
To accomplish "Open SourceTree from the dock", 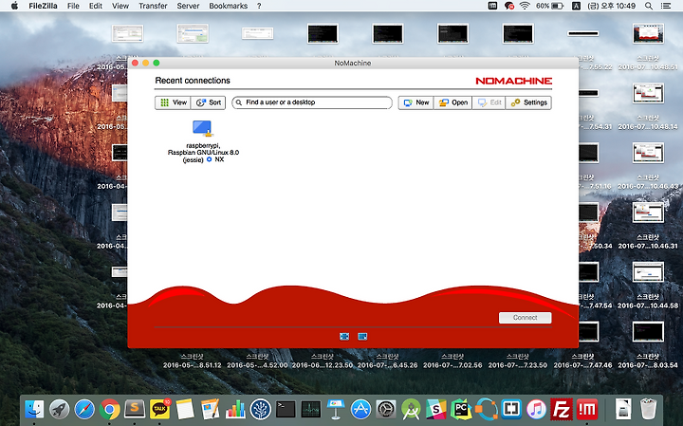I will pyautogui.click(x=261, y=410).
